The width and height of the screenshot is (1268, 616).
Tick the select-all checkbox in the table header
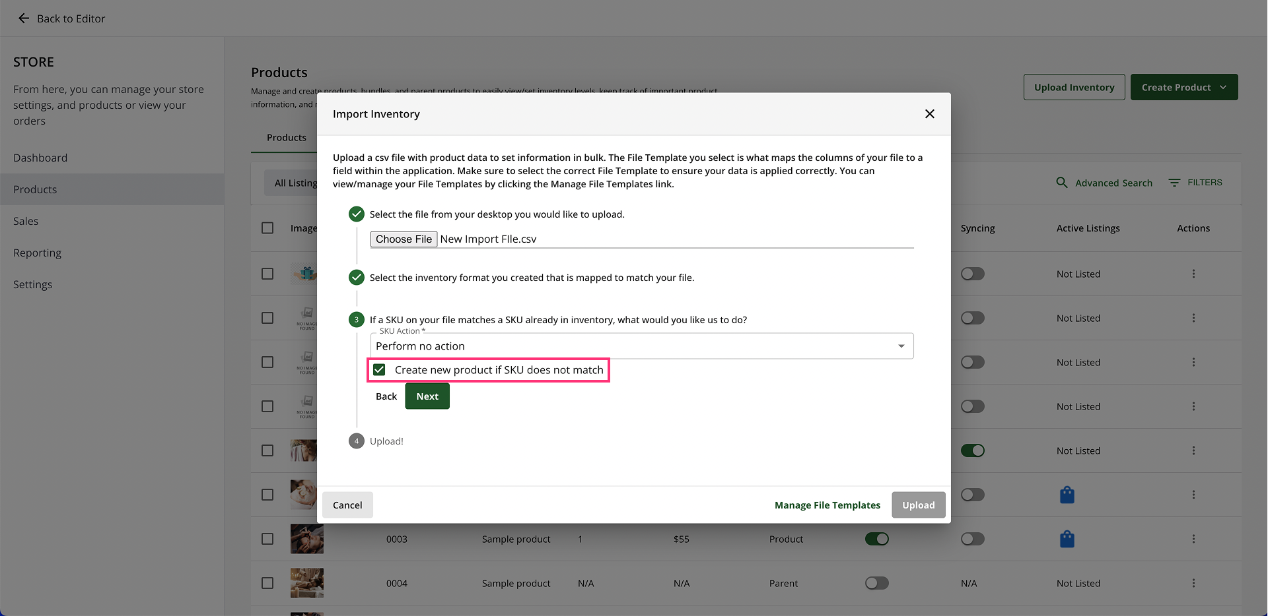coord(267,228)
